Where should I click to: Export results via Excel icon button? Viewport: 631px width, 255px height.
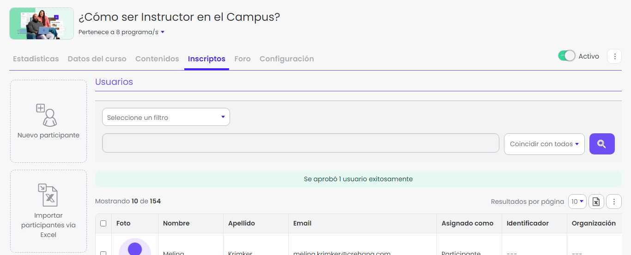click(x=596, y=202)
